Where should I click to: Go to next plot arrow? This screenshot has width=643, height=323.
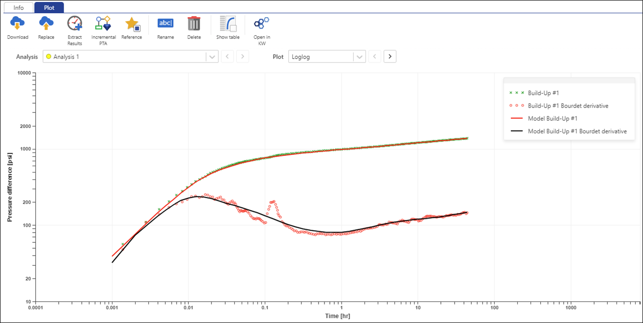coord(390,57)
